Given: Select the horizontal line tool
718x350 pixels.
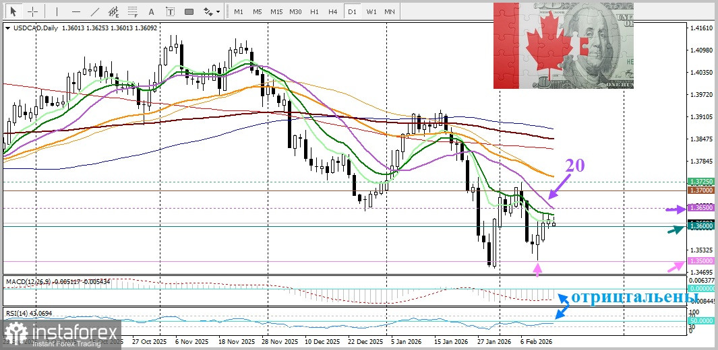Looking at the screenshot, I should pos(76,11).
